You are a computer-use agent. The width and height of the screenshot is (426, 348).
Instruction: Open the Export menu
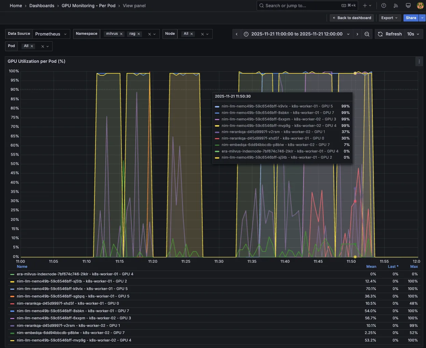coord(389,18)
